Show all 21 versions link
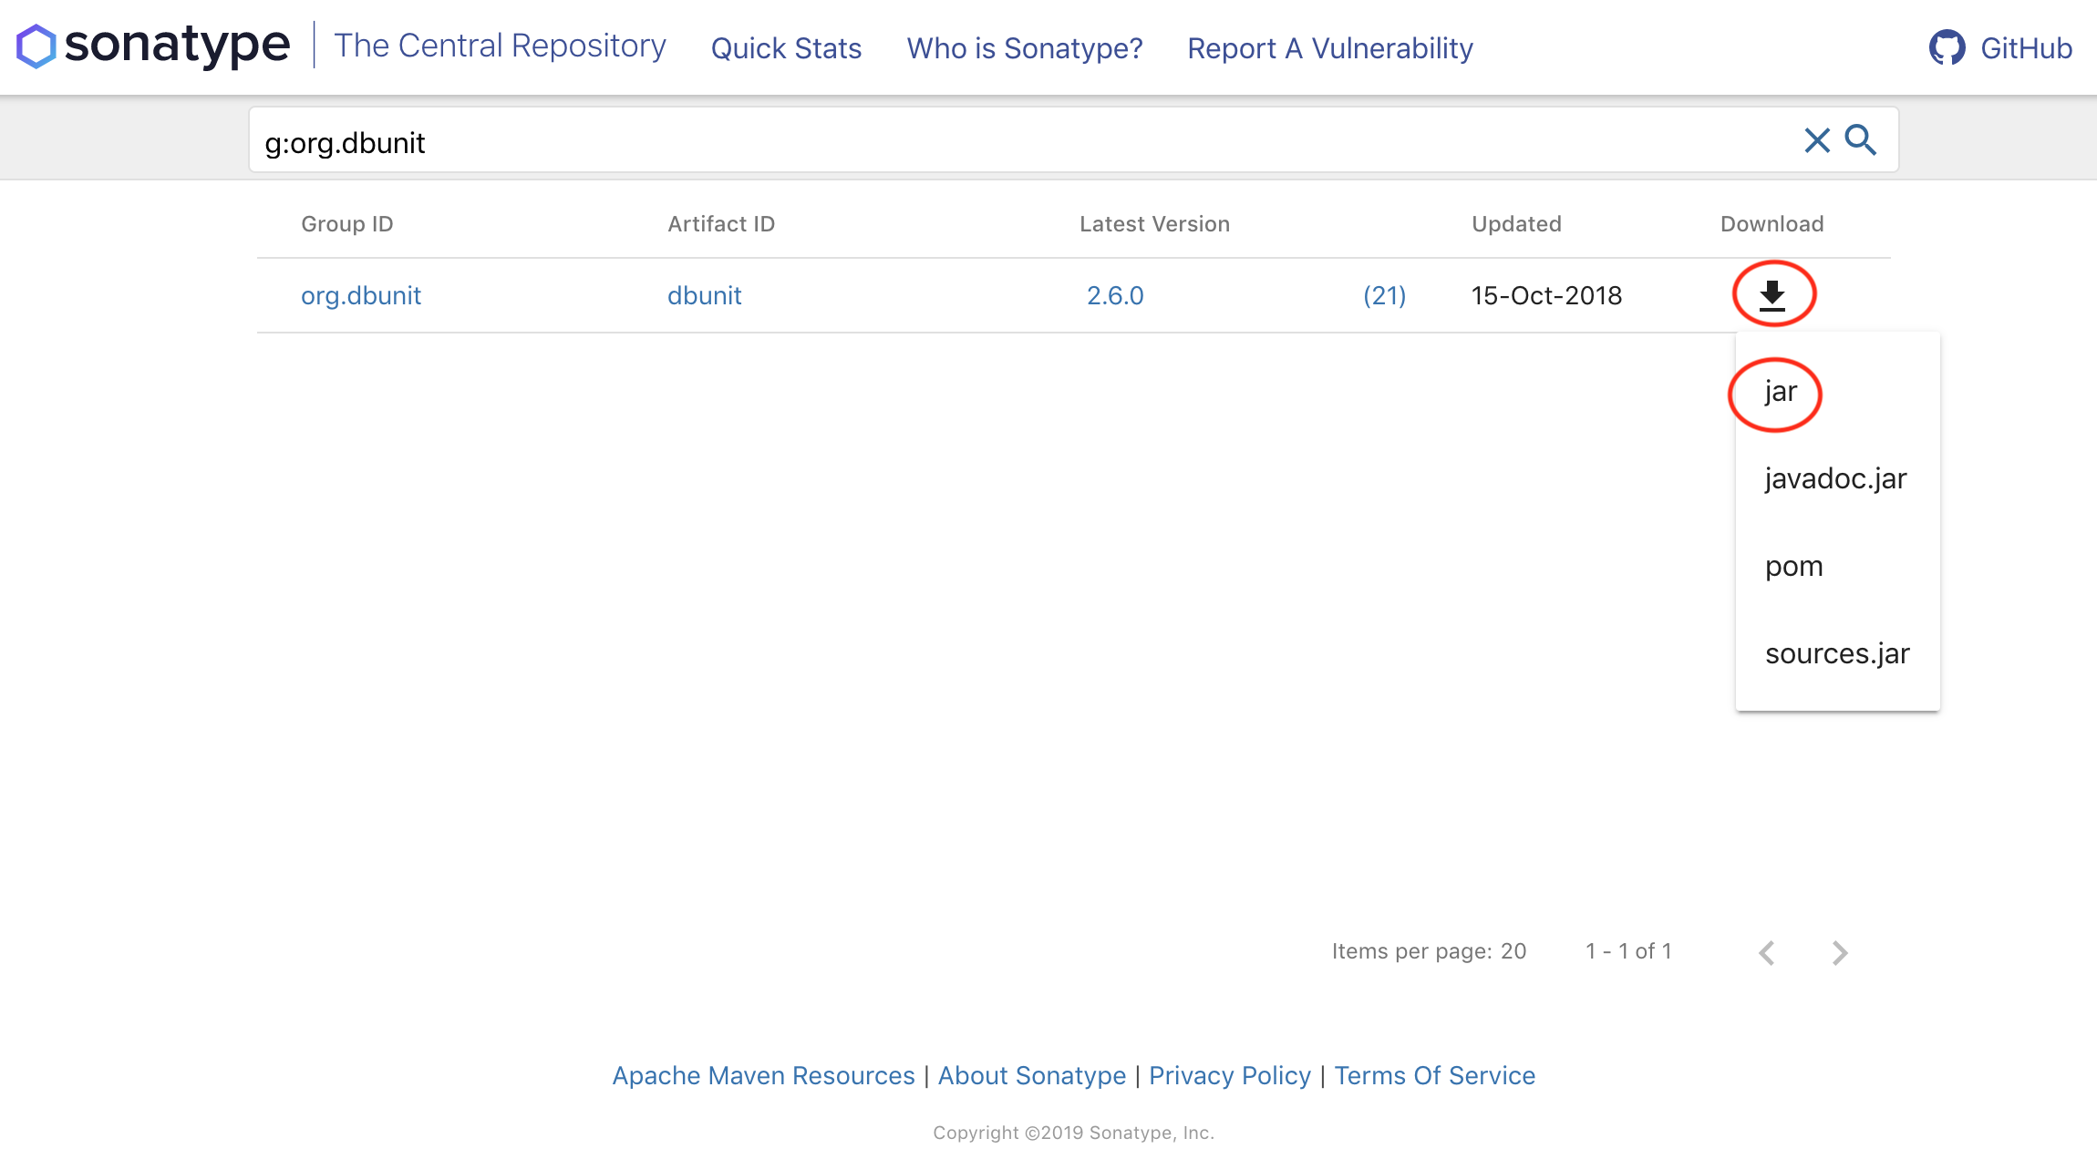Image resolution: width=2097 pixels, height=1159 pixels. click(1384, 295)
